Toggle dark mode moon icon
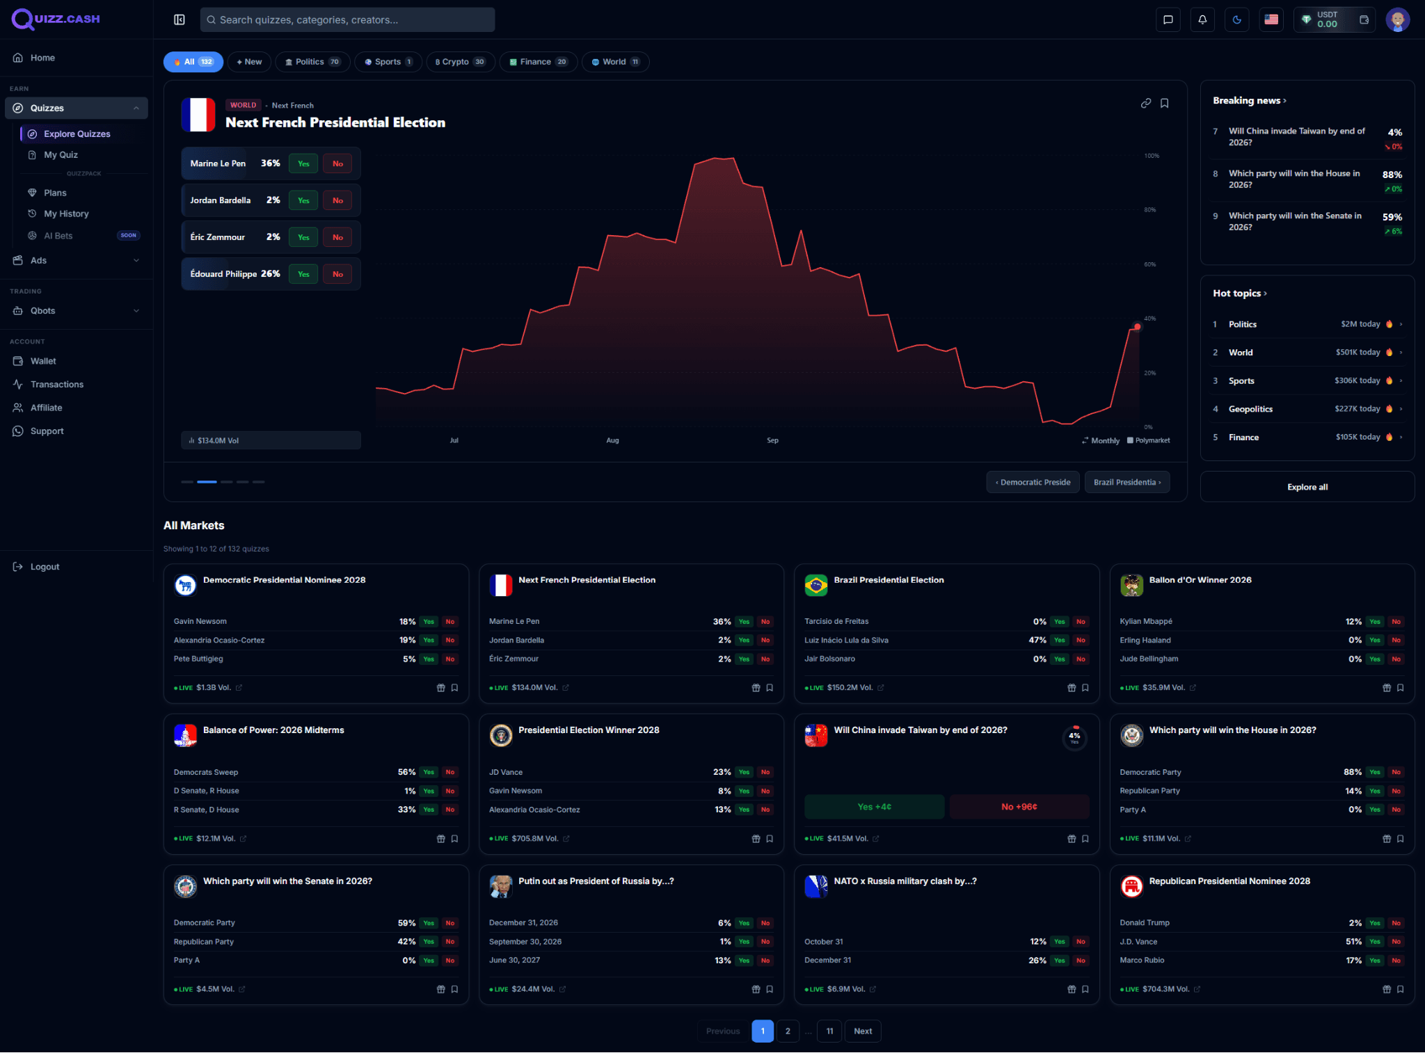Screen dimensions: 1425x1053 point(1237,19)
